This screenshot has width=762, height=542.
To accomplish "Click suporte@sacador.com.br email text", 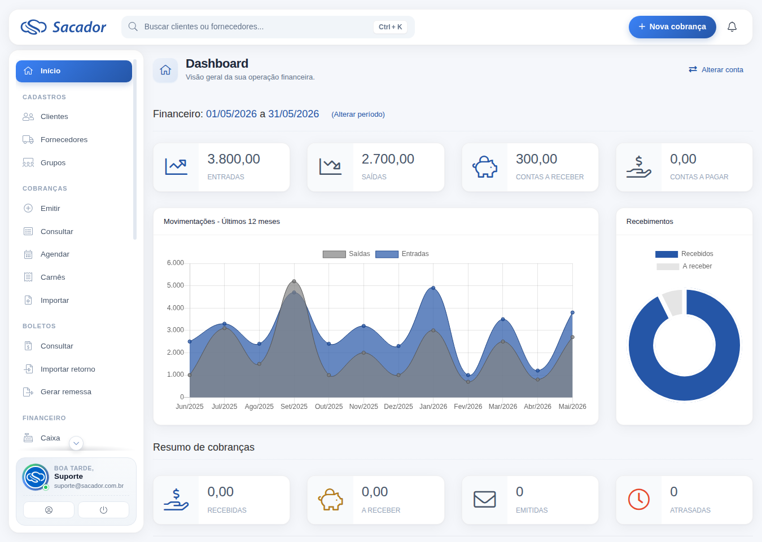I will 89,486.
